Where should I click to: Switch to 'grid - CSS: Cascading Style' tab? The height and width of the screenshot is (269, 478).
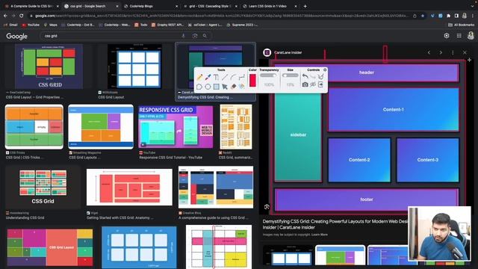point(210,6)
